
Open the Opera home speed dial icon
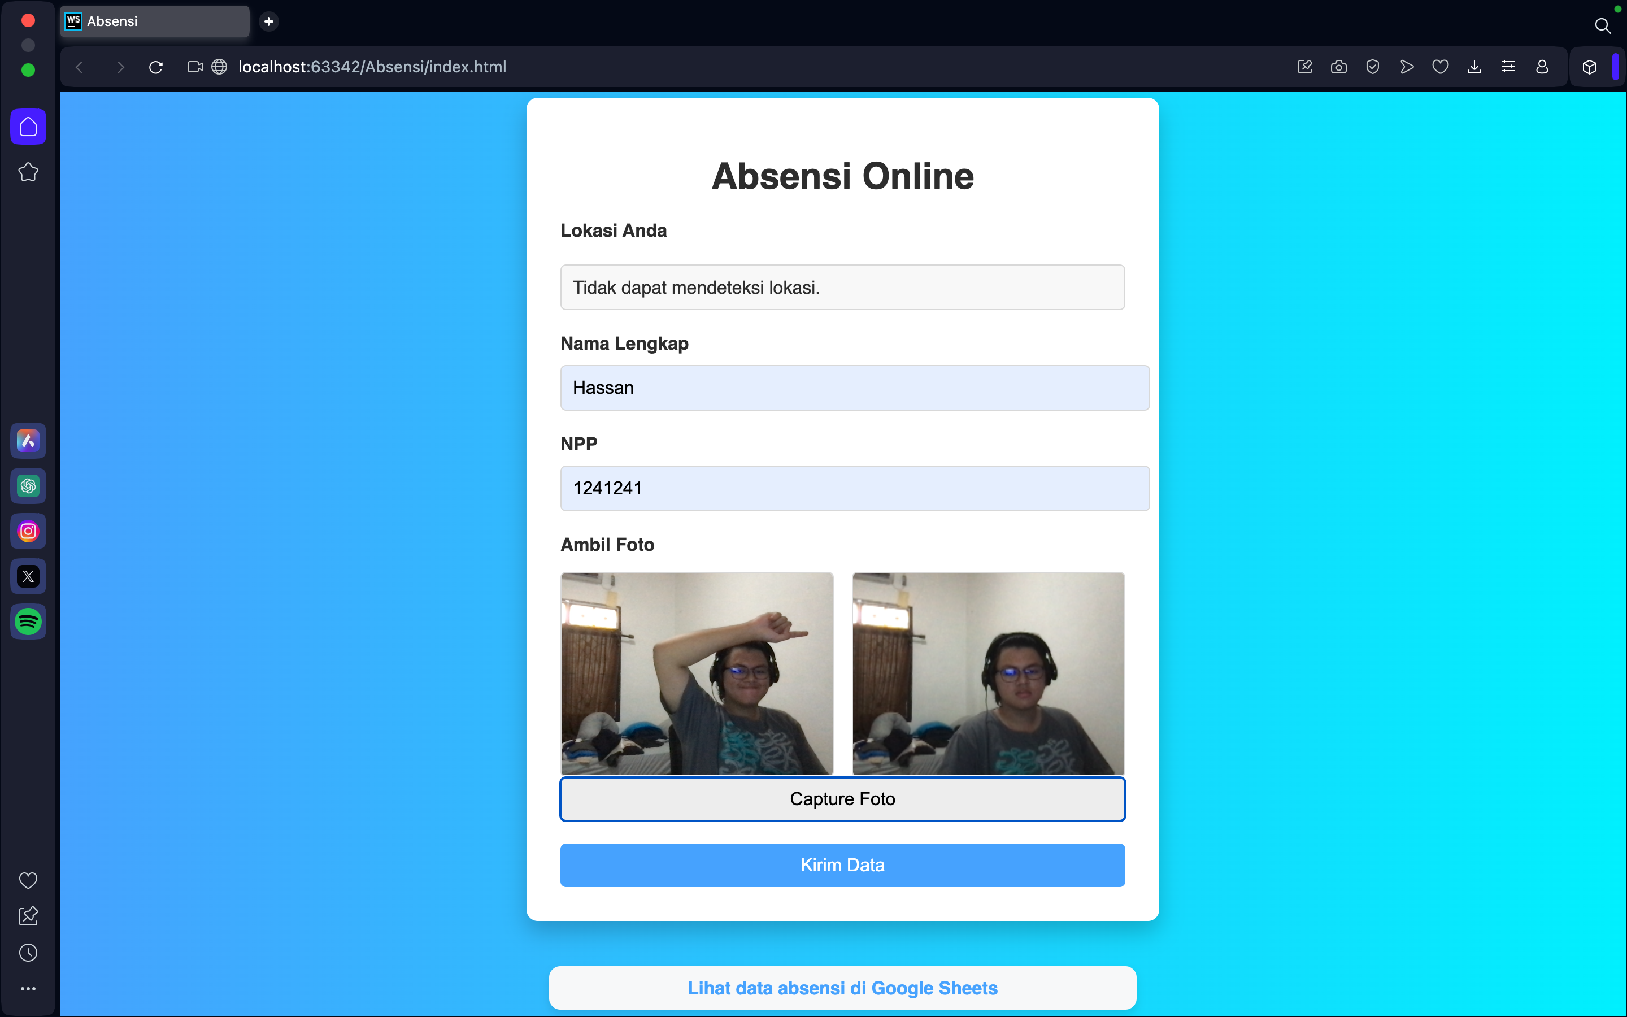click(x=28, y=127)
